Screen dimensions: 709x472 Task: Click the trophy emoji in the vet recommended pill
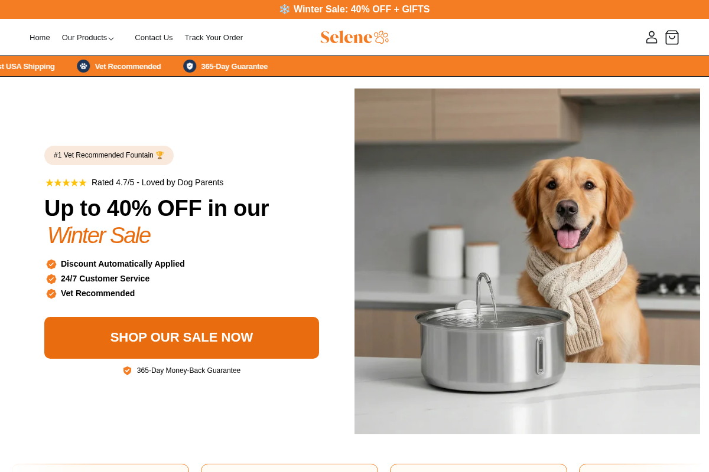click(160, 155)
